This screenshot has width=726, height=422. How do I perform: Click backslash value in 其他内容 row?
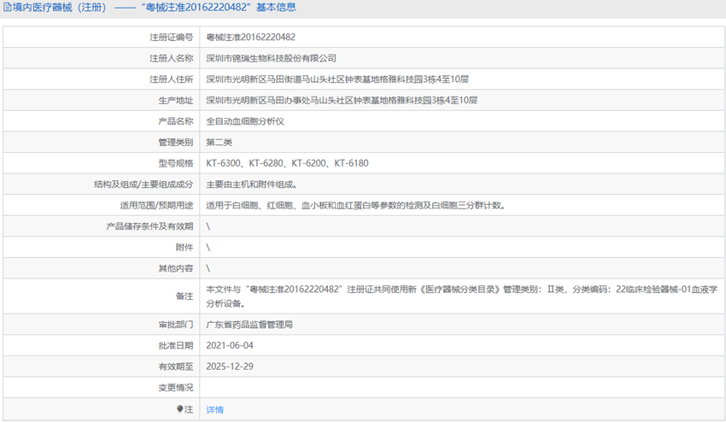[208, 268]
